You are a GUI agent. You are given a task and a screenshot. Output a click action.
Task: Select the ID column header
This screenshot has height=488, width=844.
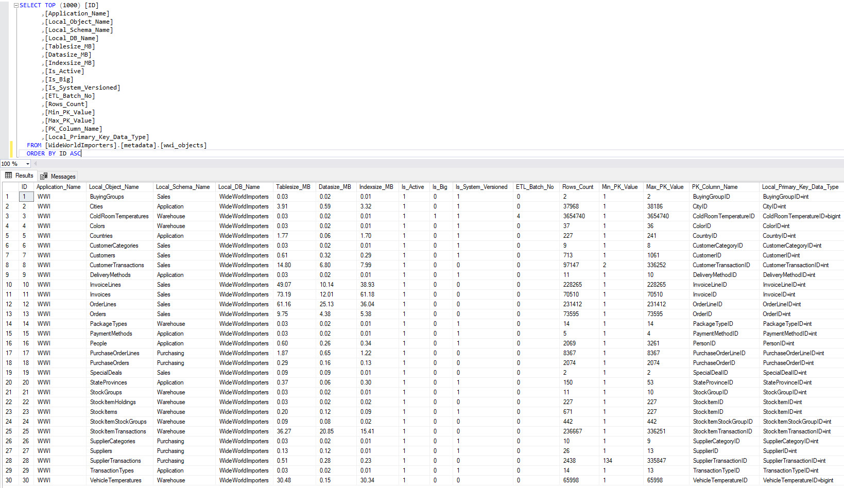(x=26, y=187)
